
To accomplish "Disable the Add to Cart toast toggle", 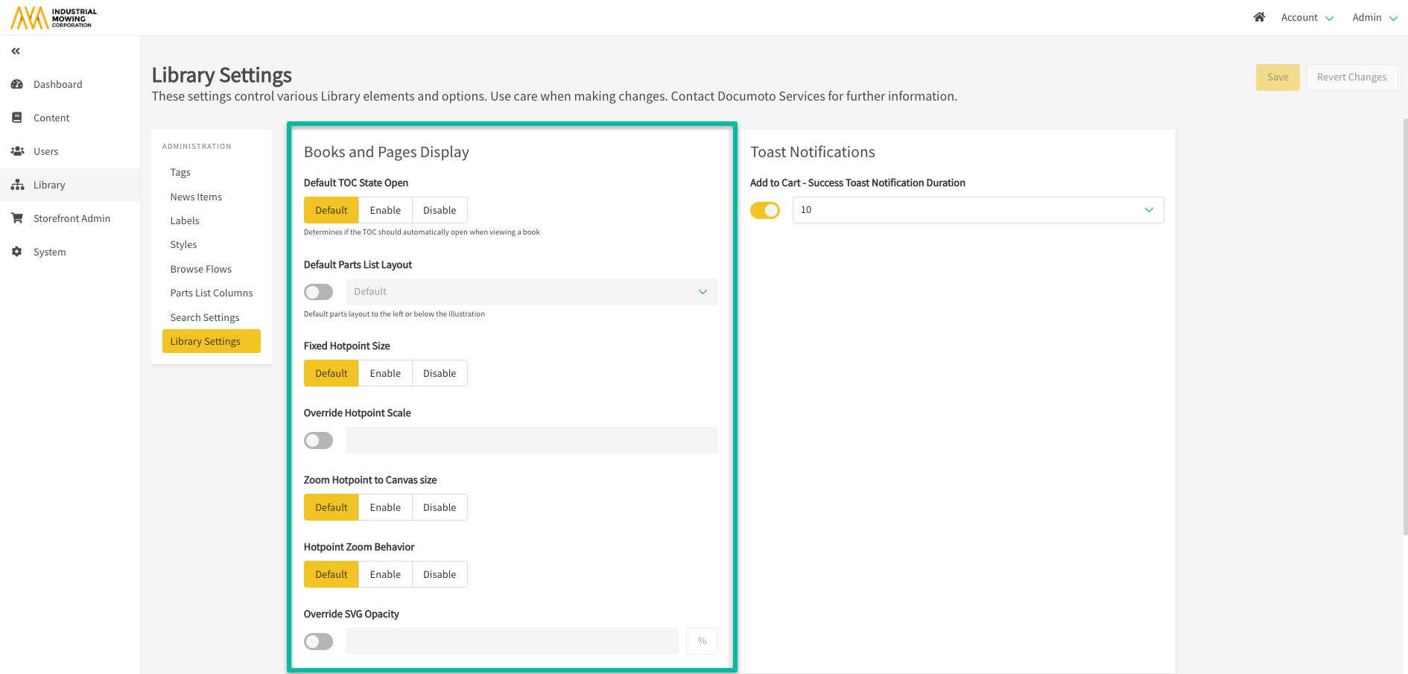I will (765, 211).
